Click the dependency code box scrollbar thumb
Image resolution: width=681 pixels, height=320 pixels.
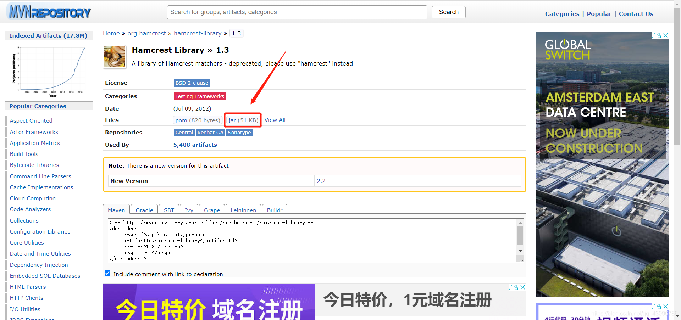click(520, 236)
